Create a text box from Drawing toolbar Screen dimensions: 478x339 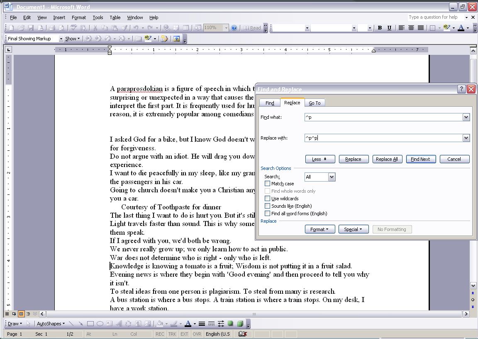click(108, 324)
